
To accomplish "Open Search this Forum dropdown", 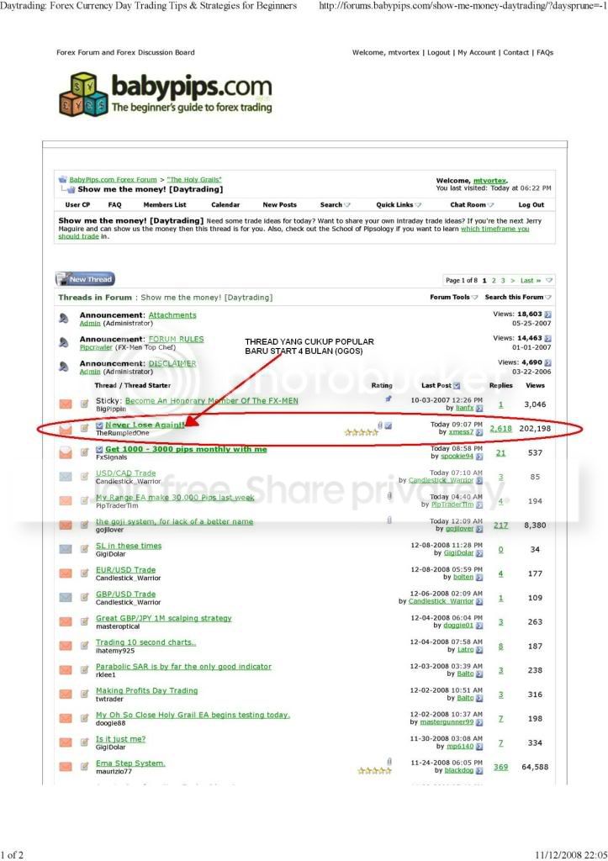I will [x=518, y=297].
